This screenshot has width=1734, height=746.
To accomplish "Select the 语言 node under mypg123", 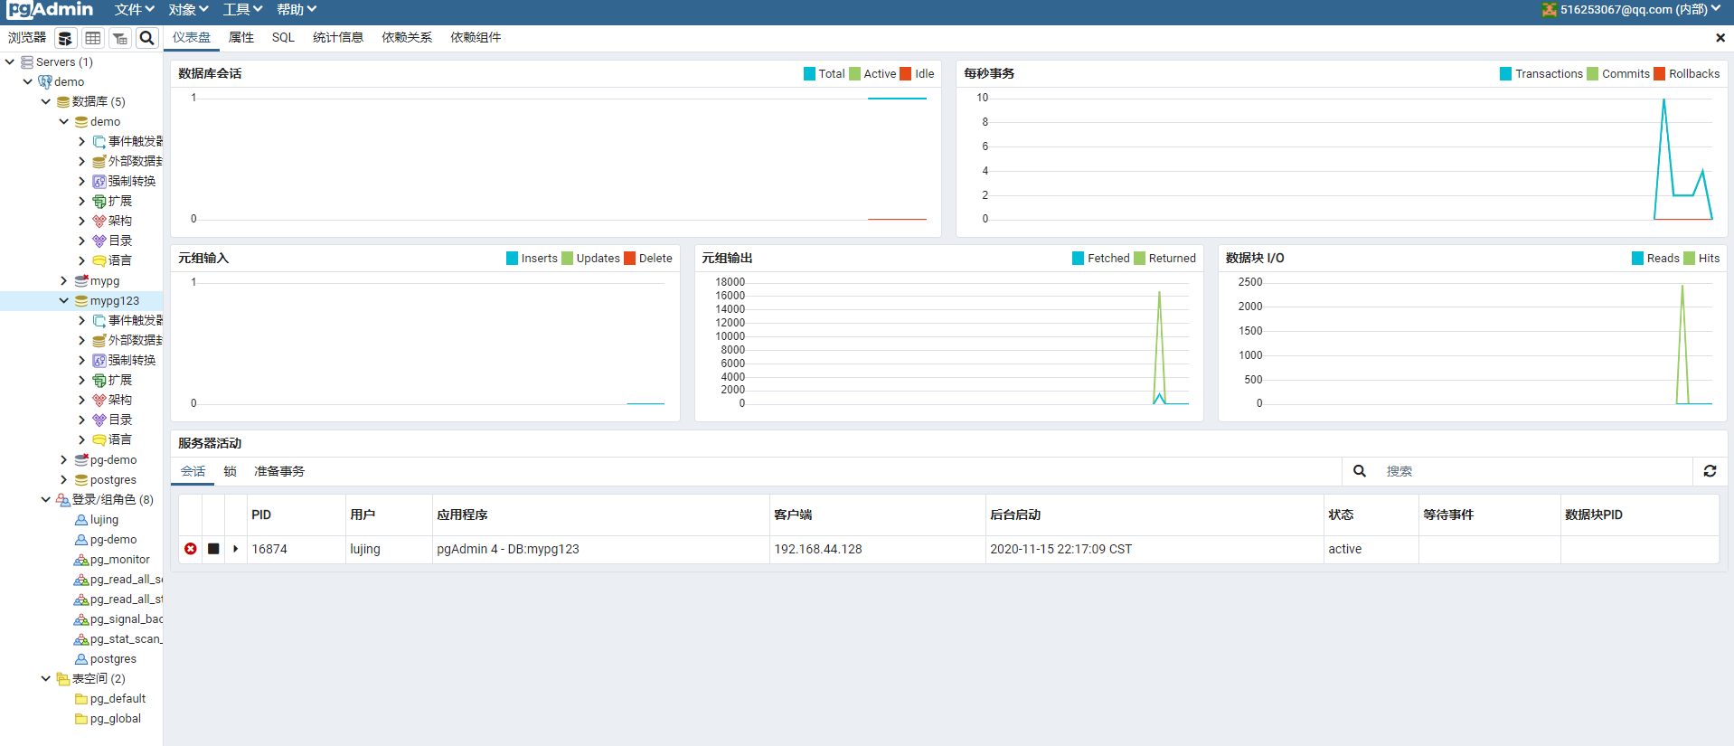I will point(120,439).
